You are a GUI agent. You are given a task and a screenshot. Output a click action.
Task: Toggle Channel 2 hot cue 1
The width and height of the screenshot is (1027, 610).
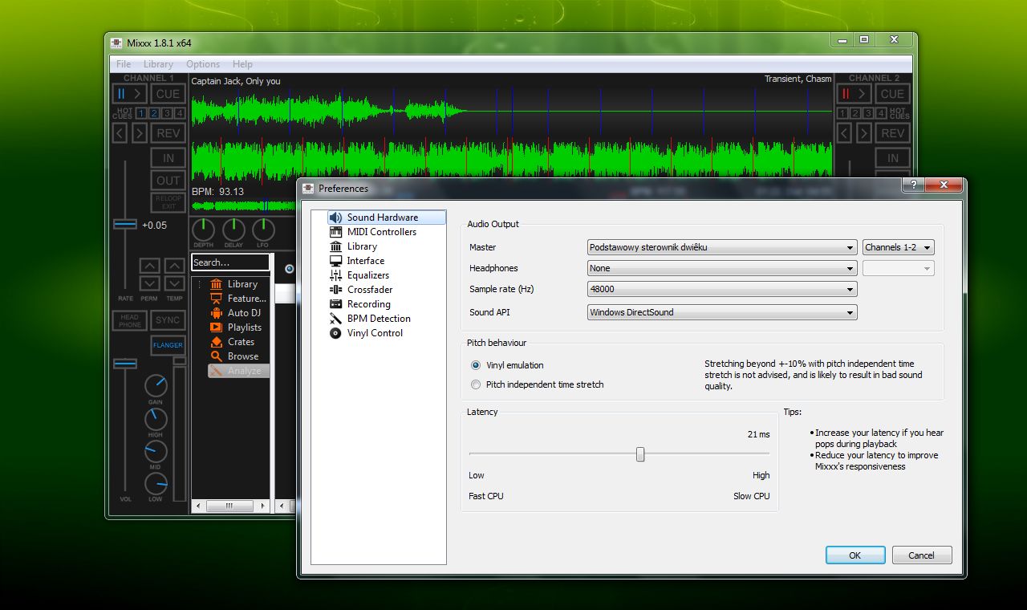click(842, 113)
